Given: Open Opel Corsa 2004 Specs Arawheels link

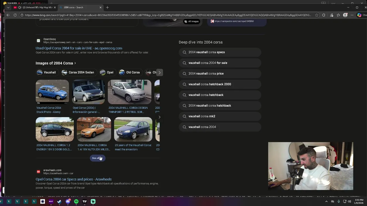Looking at the screenshot, I should (74, 179).
